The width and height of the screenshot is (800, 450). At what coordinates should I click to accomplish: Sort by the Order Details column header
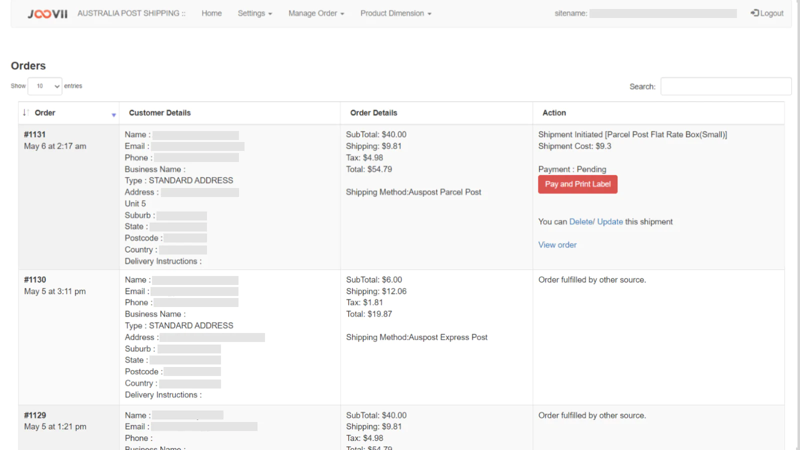click(x=373, y=113)
